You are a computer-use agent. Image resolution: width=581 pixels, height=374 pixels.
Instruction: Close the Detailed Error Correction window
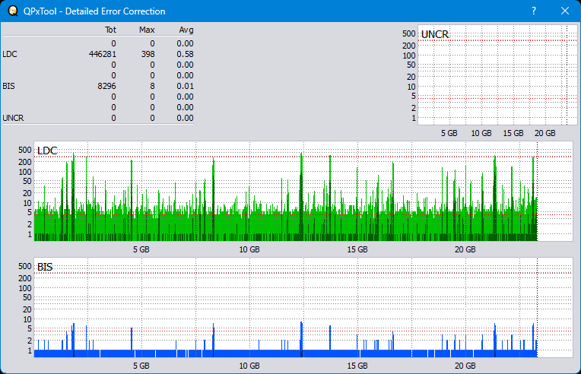(x=565, y=11)
